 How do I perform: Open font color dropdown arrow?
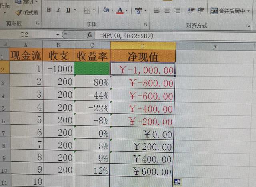pyautogui.click(x=126, y=11)
